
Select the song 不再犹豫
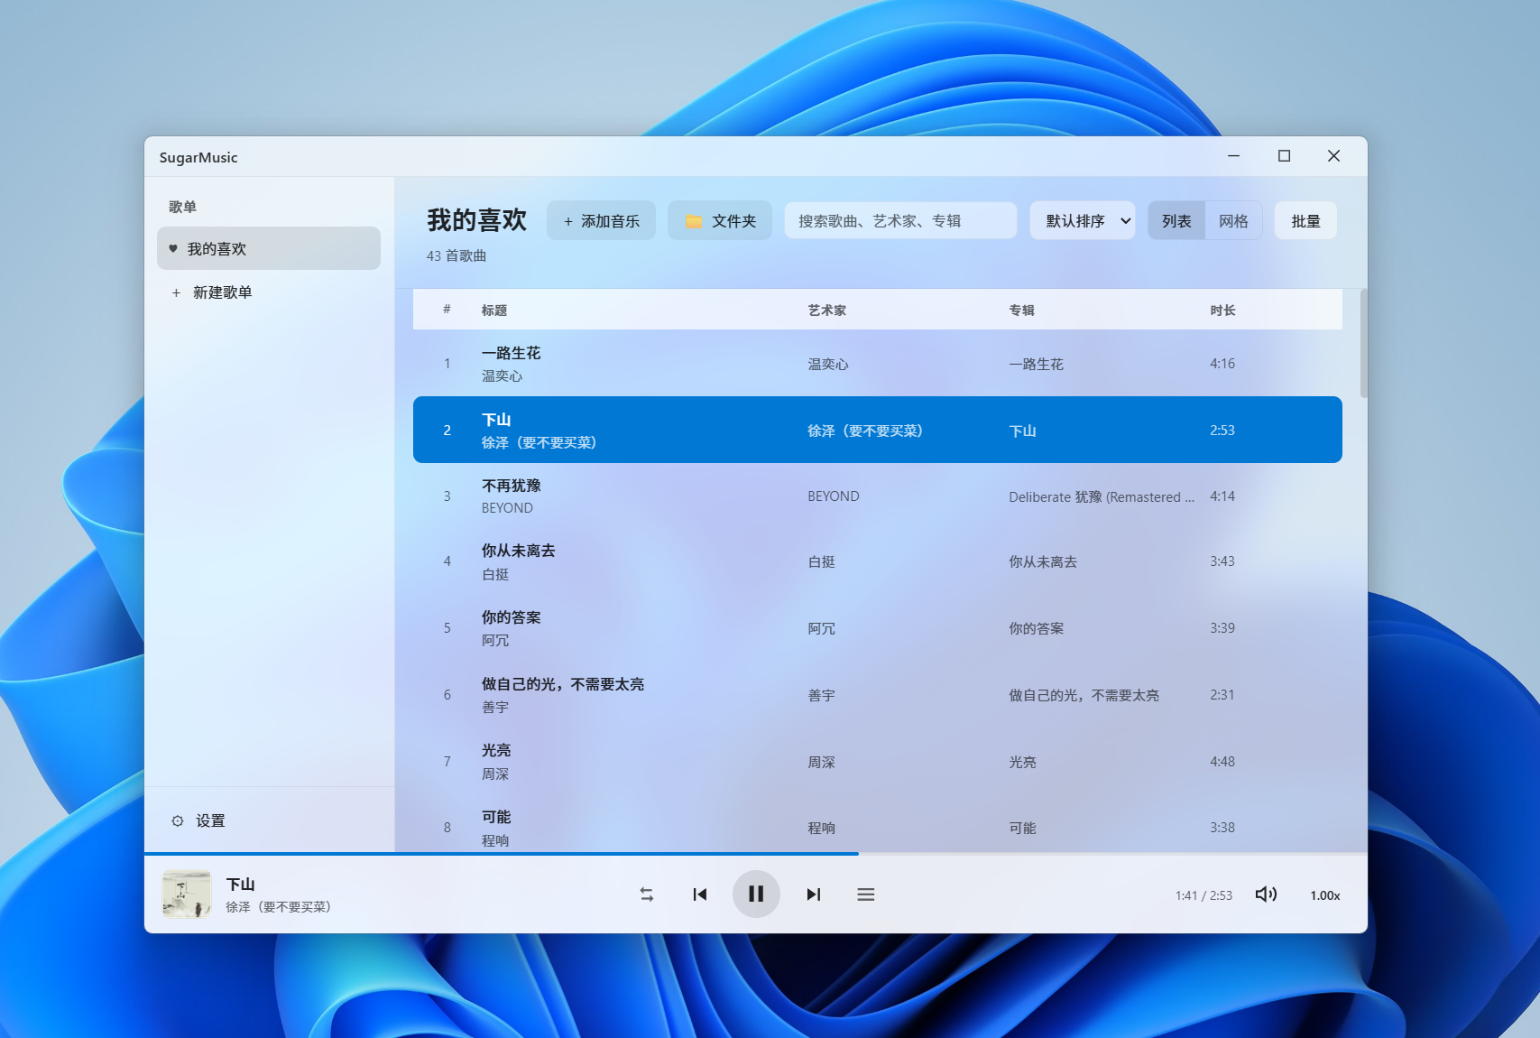point(878,496)
